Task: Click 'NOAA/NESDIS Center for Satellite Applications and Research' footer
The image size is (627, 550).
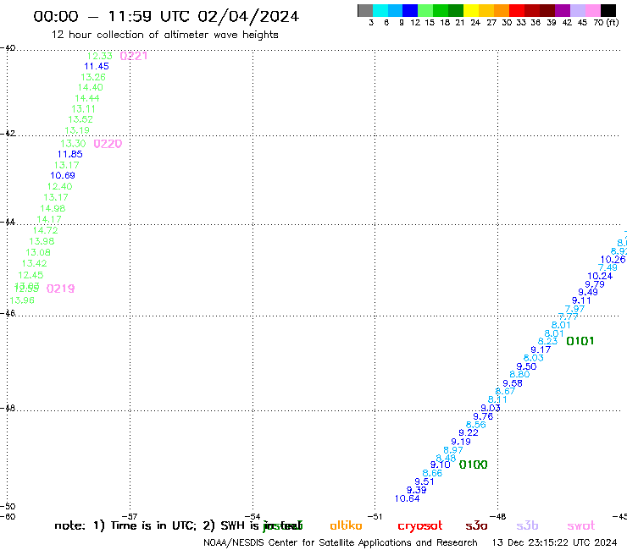Action: (x=341, y=542)
